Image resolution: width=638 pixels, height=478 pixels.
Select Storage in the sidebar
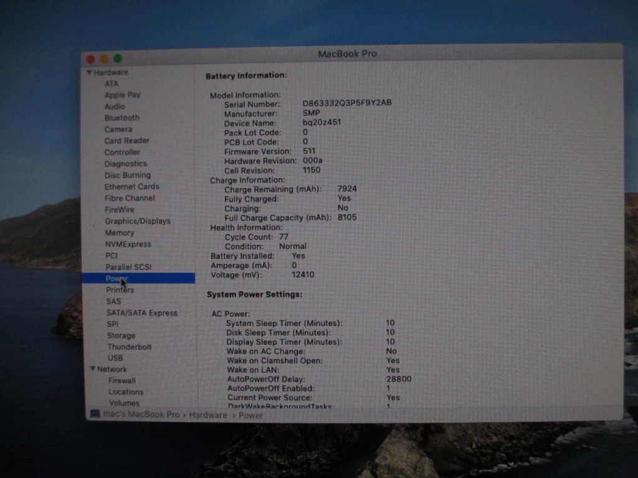point(121,335)
